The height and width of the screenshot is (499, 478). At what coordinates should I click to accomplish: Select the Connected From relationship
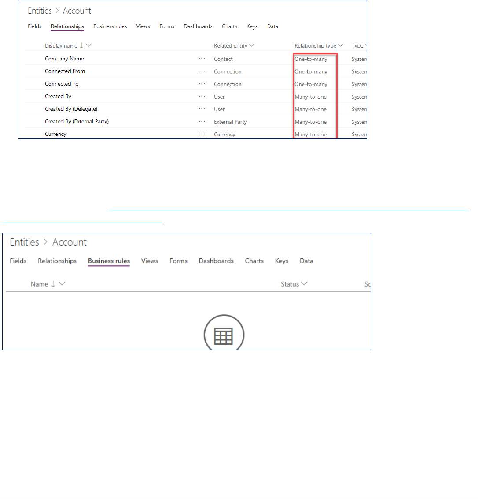[x=65, y=71]
